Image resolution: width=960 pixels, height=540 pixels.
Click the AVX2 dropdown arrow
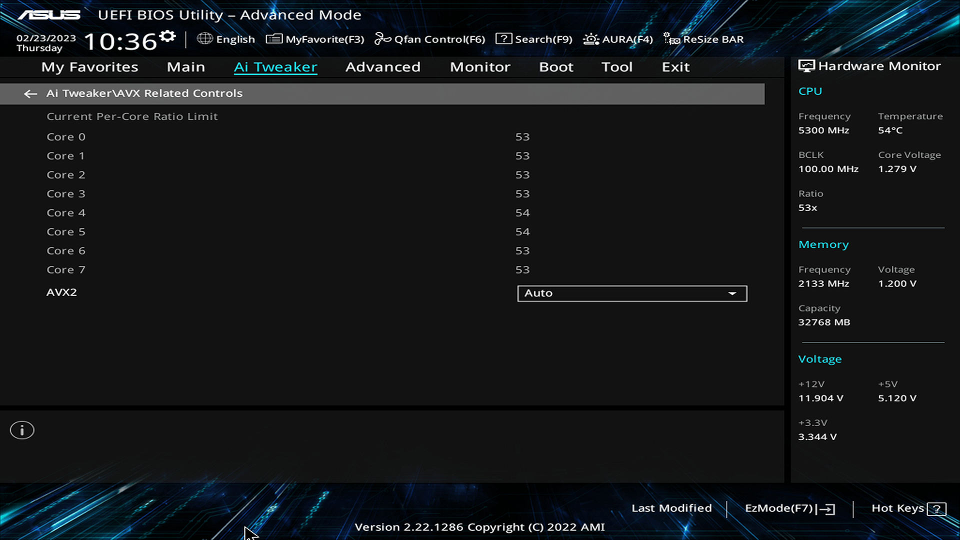732,293
